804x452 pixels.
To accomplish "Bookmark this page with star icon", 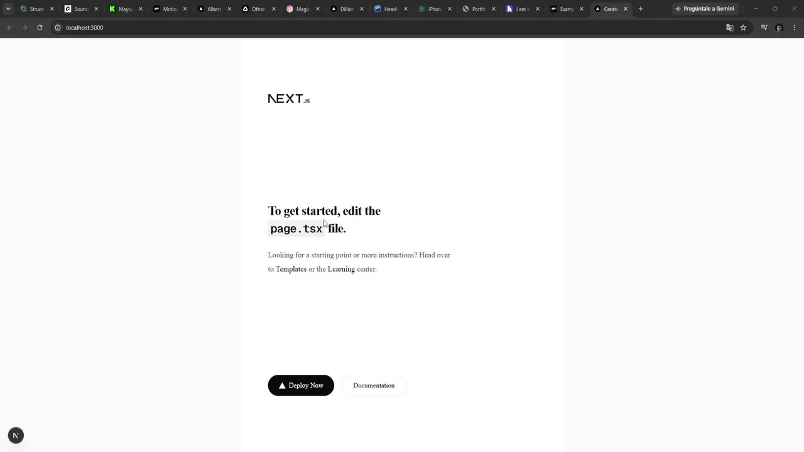I will pos(743,28).
